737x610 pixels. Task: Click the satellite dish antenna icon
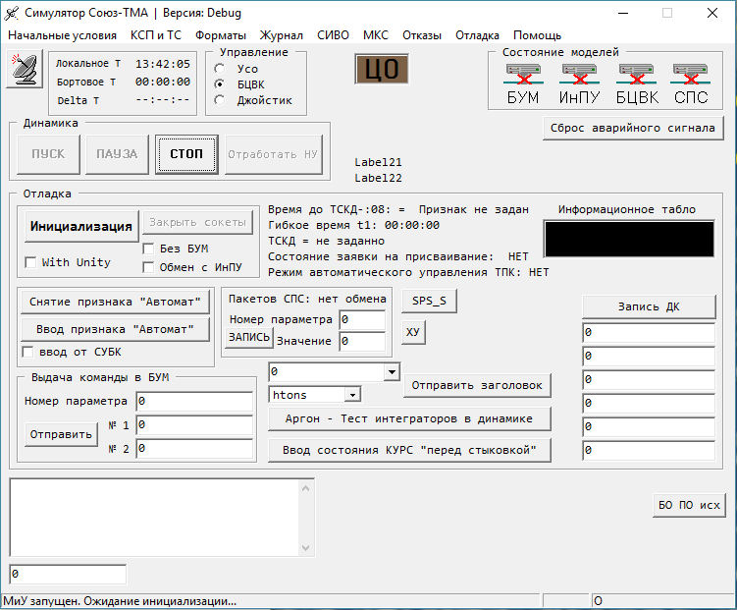25,69
